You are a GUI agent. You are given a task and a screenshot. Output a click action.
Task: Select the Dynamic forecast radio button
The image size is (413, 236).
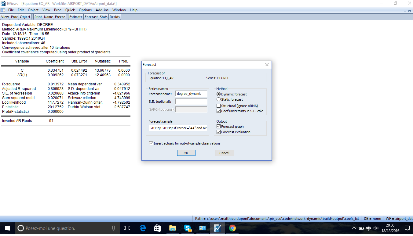(218, 94)
